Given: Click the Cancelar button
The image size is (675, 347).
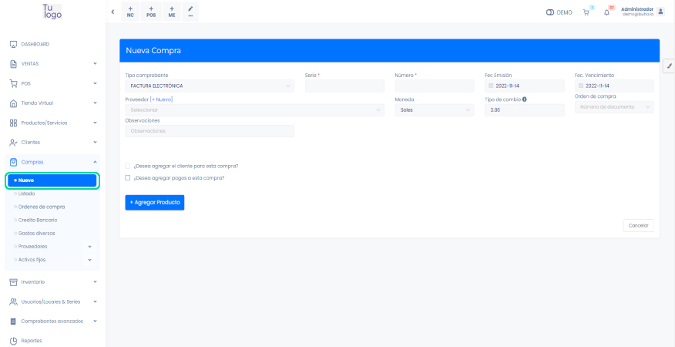Looking at the screenshot, I should pos(638,225).
